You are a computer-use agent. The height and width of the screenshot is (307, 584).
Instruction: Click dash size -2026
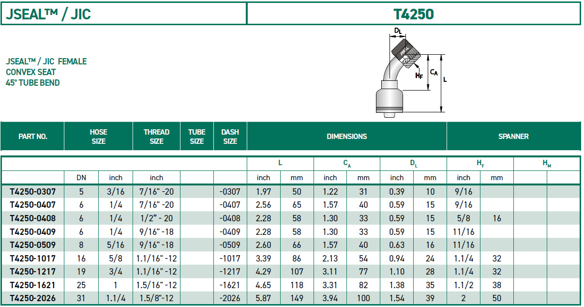230,298
